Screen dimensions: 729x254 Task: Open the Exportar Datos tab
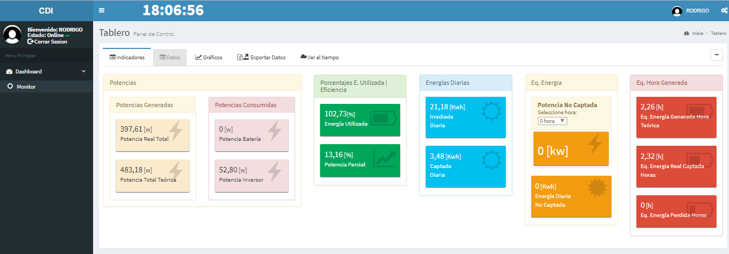tap(261, 57)
